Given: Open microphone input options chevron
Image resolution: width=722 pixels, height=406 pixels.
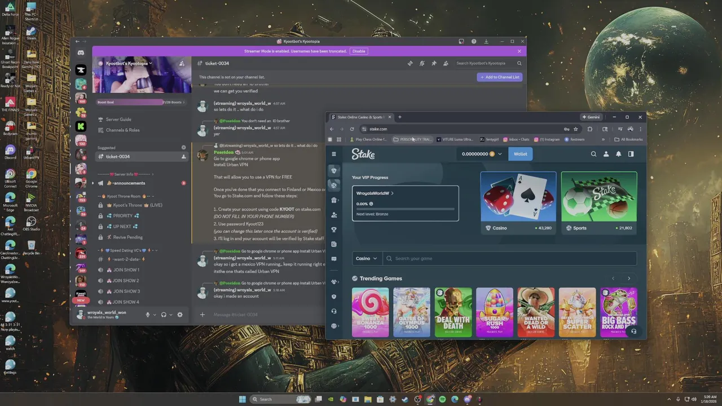Looking at the screenshot, I should [155, 315].
